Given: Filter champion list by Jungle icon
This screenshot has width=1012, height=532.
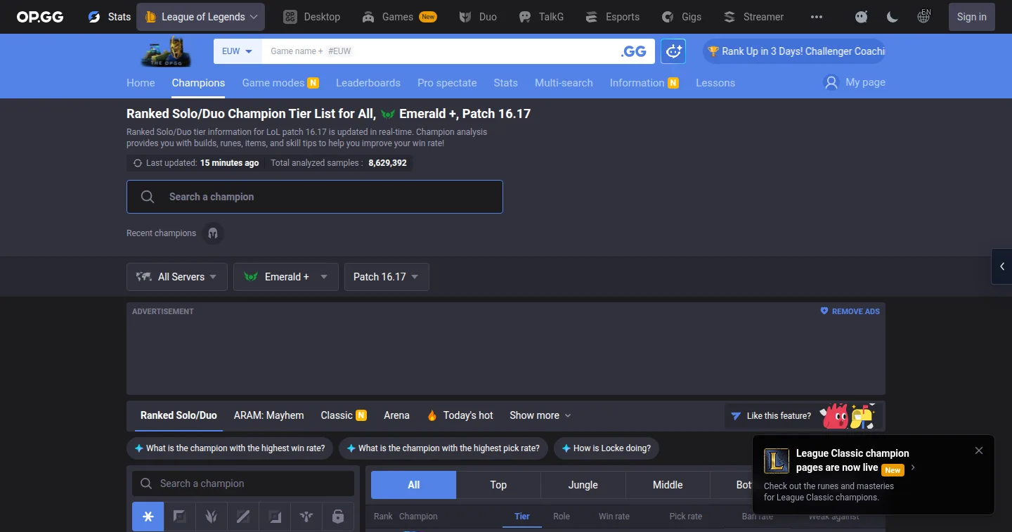Looking at the screenshot, I should [212, 517].
